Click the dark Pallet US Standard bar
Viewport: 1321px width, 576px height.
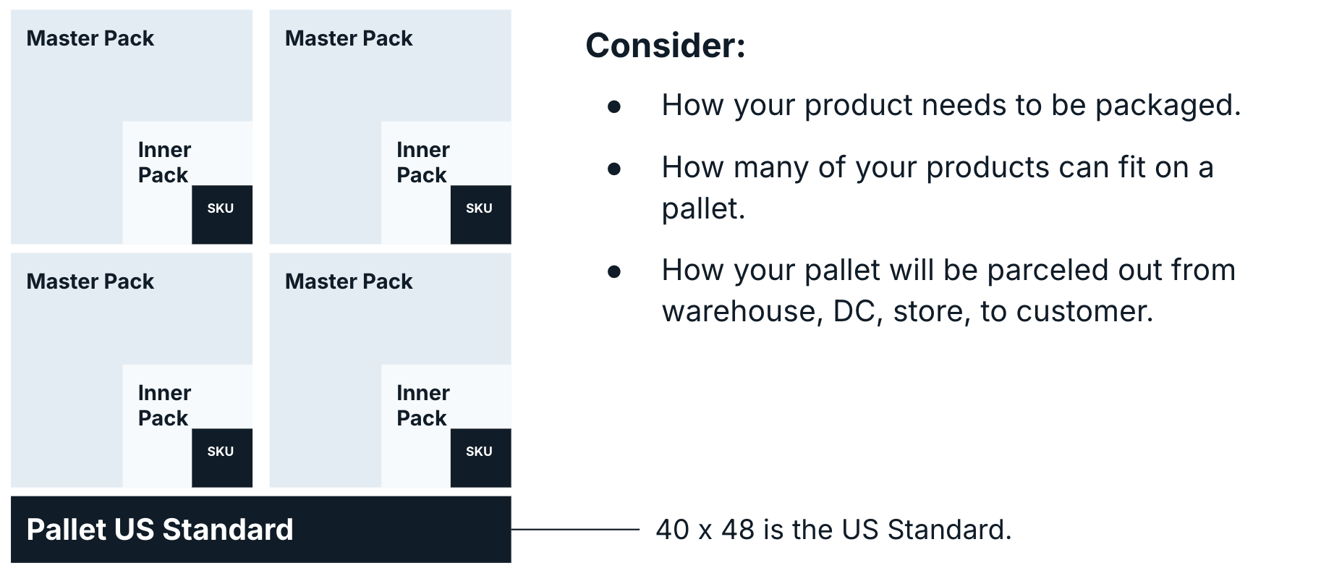tap(260, 530)
